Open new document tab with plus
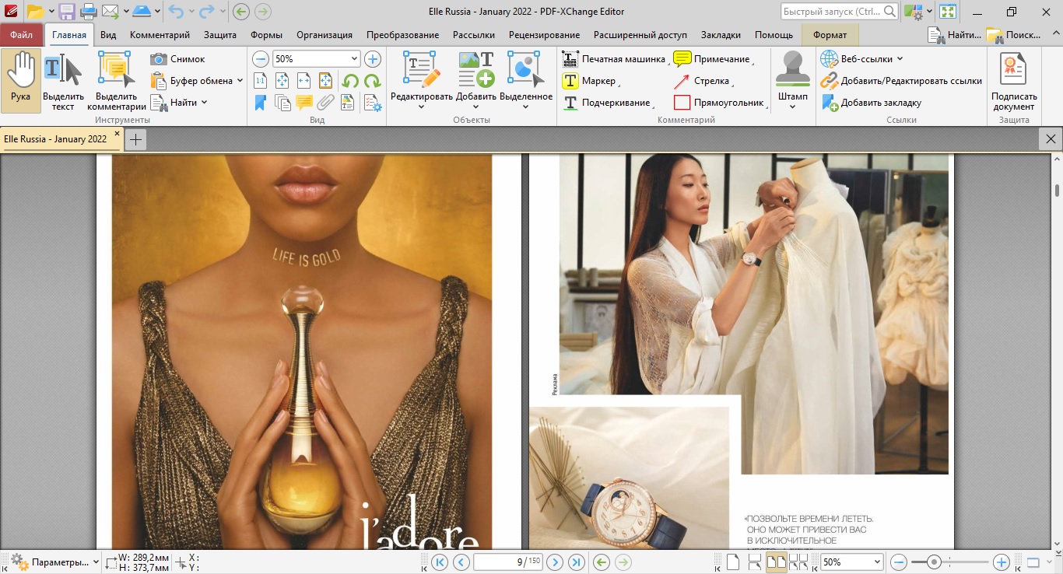 [136, 139]
